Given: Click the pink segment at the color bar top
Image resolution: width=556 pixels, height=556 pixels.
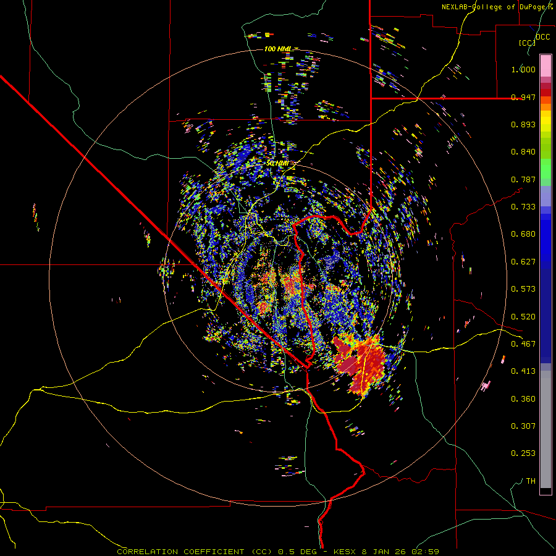Looking at the screenshot, I should [545, 65].
